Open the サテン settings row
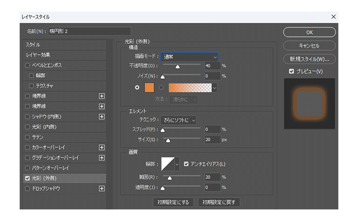358x221 pixels. tap(65, 137)
